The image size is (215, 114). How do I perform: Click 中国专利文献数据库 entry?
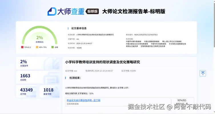158,44
